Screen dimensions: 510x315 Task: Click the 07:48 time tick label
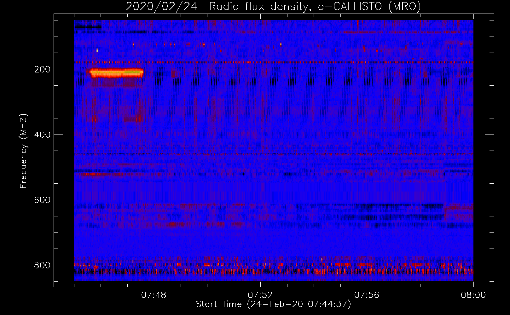point(154,295)
